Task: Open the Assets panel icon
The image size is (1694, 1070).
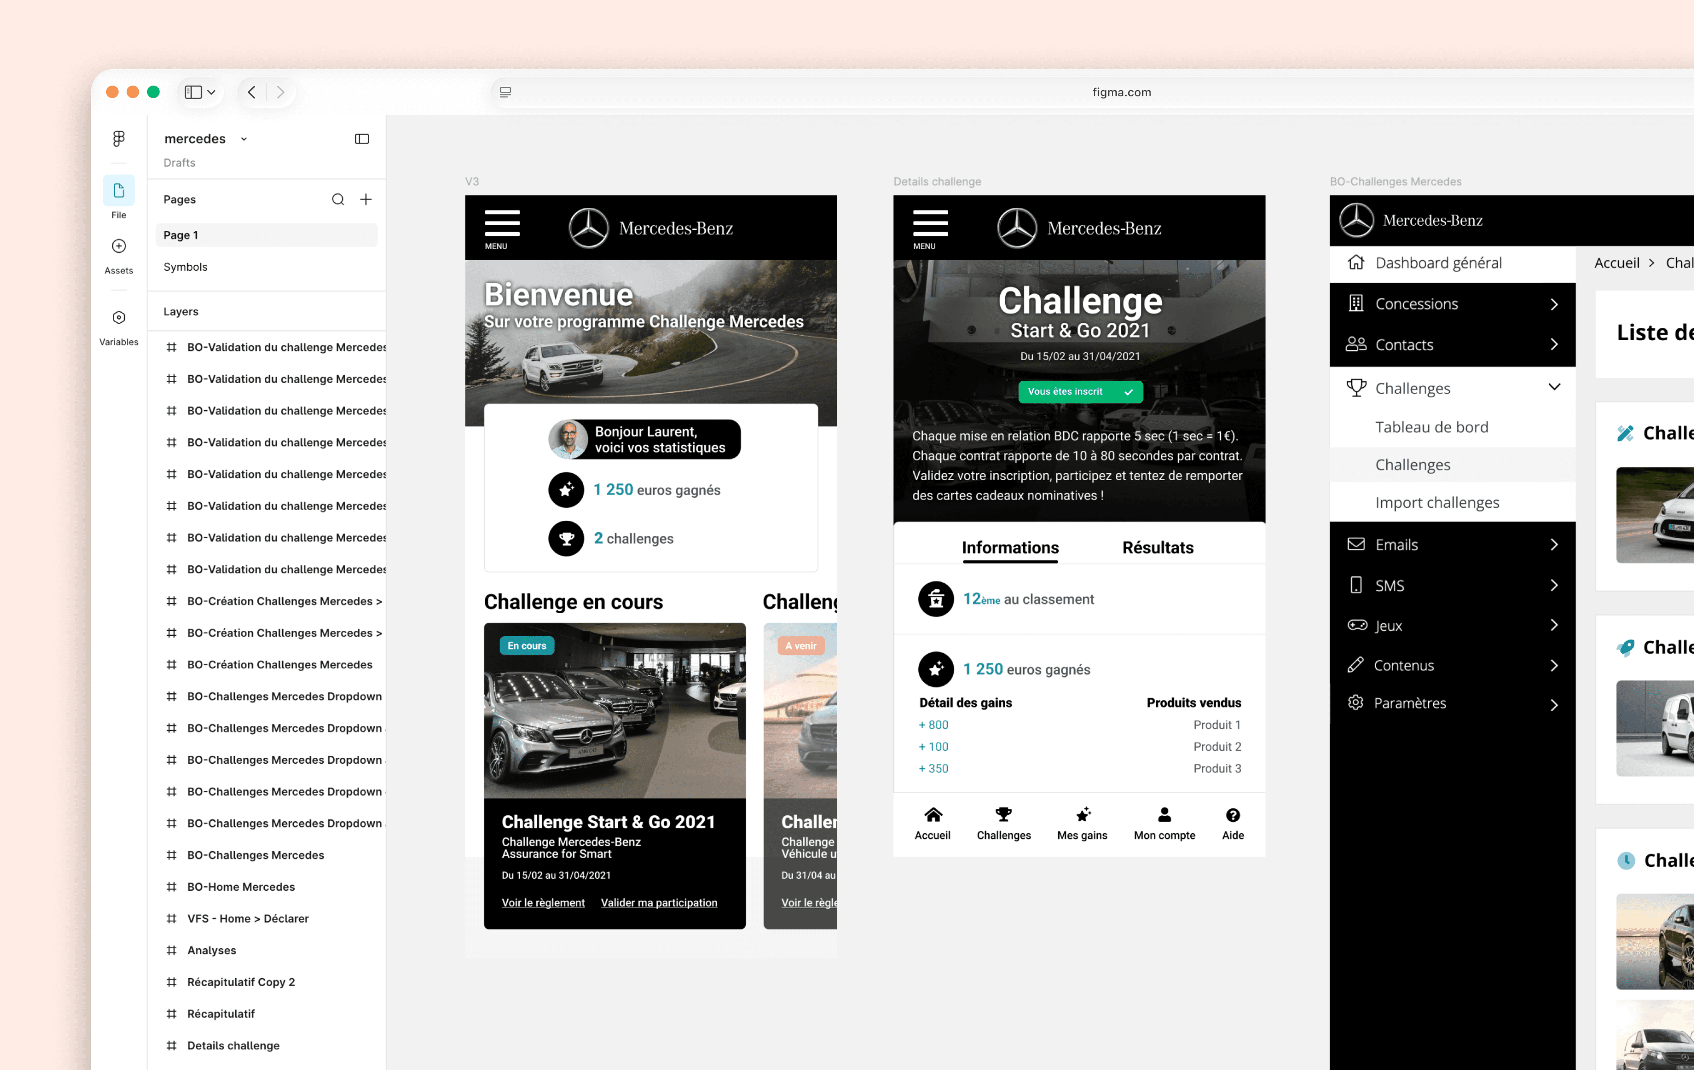Action: [x=119, y=246]
